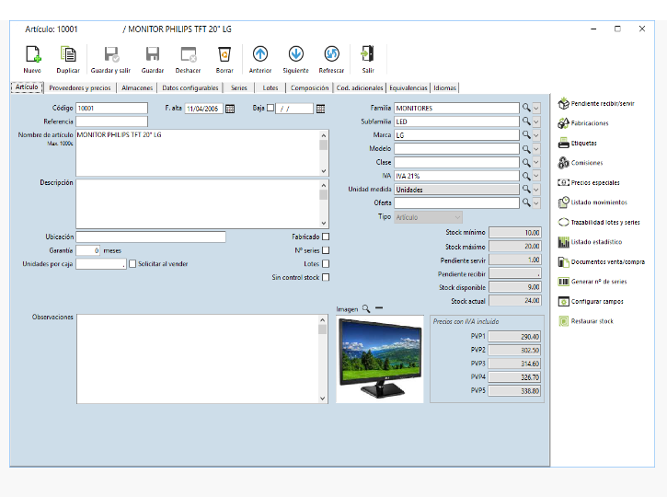
Task: Click the monitor product image thumbnail
Action: coord(380,359)
